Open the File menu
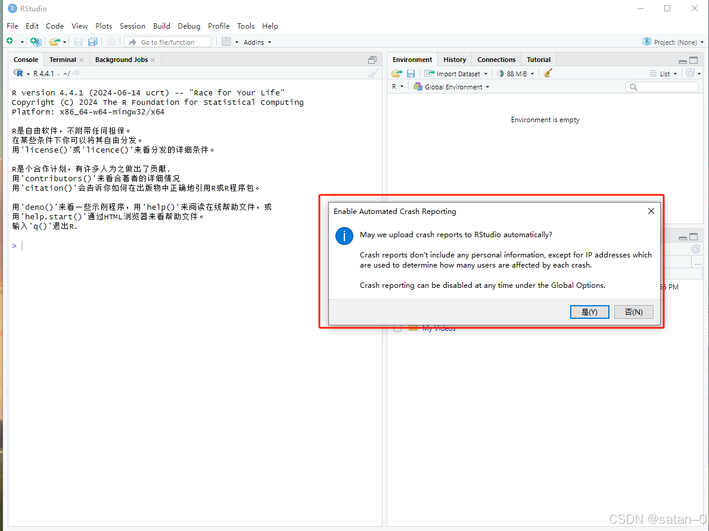This screenshot has height=531, width=709. pyautogui.click(x=12, y=26)
